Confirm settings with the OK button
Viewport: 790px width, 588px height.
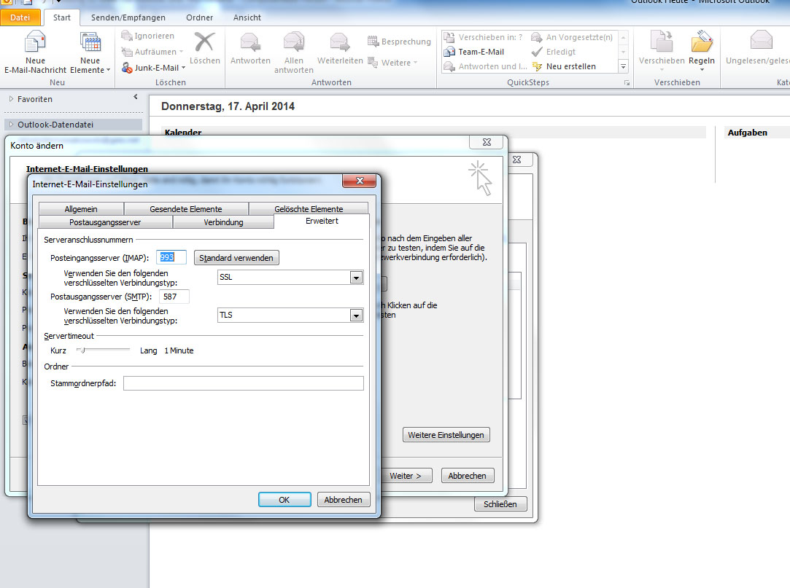(x=284, y=500)
